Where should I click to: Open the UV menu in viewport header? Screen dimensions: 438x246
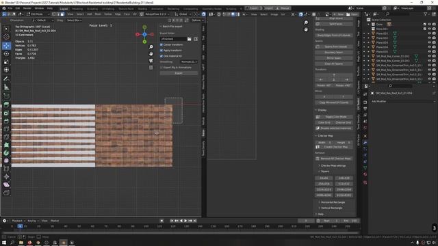(135, 14)
